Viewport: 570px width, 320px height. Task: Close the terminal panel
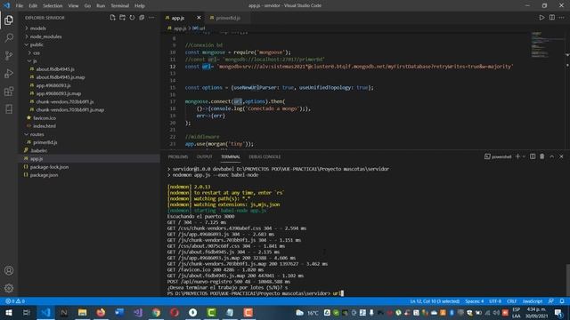point(561,156)
